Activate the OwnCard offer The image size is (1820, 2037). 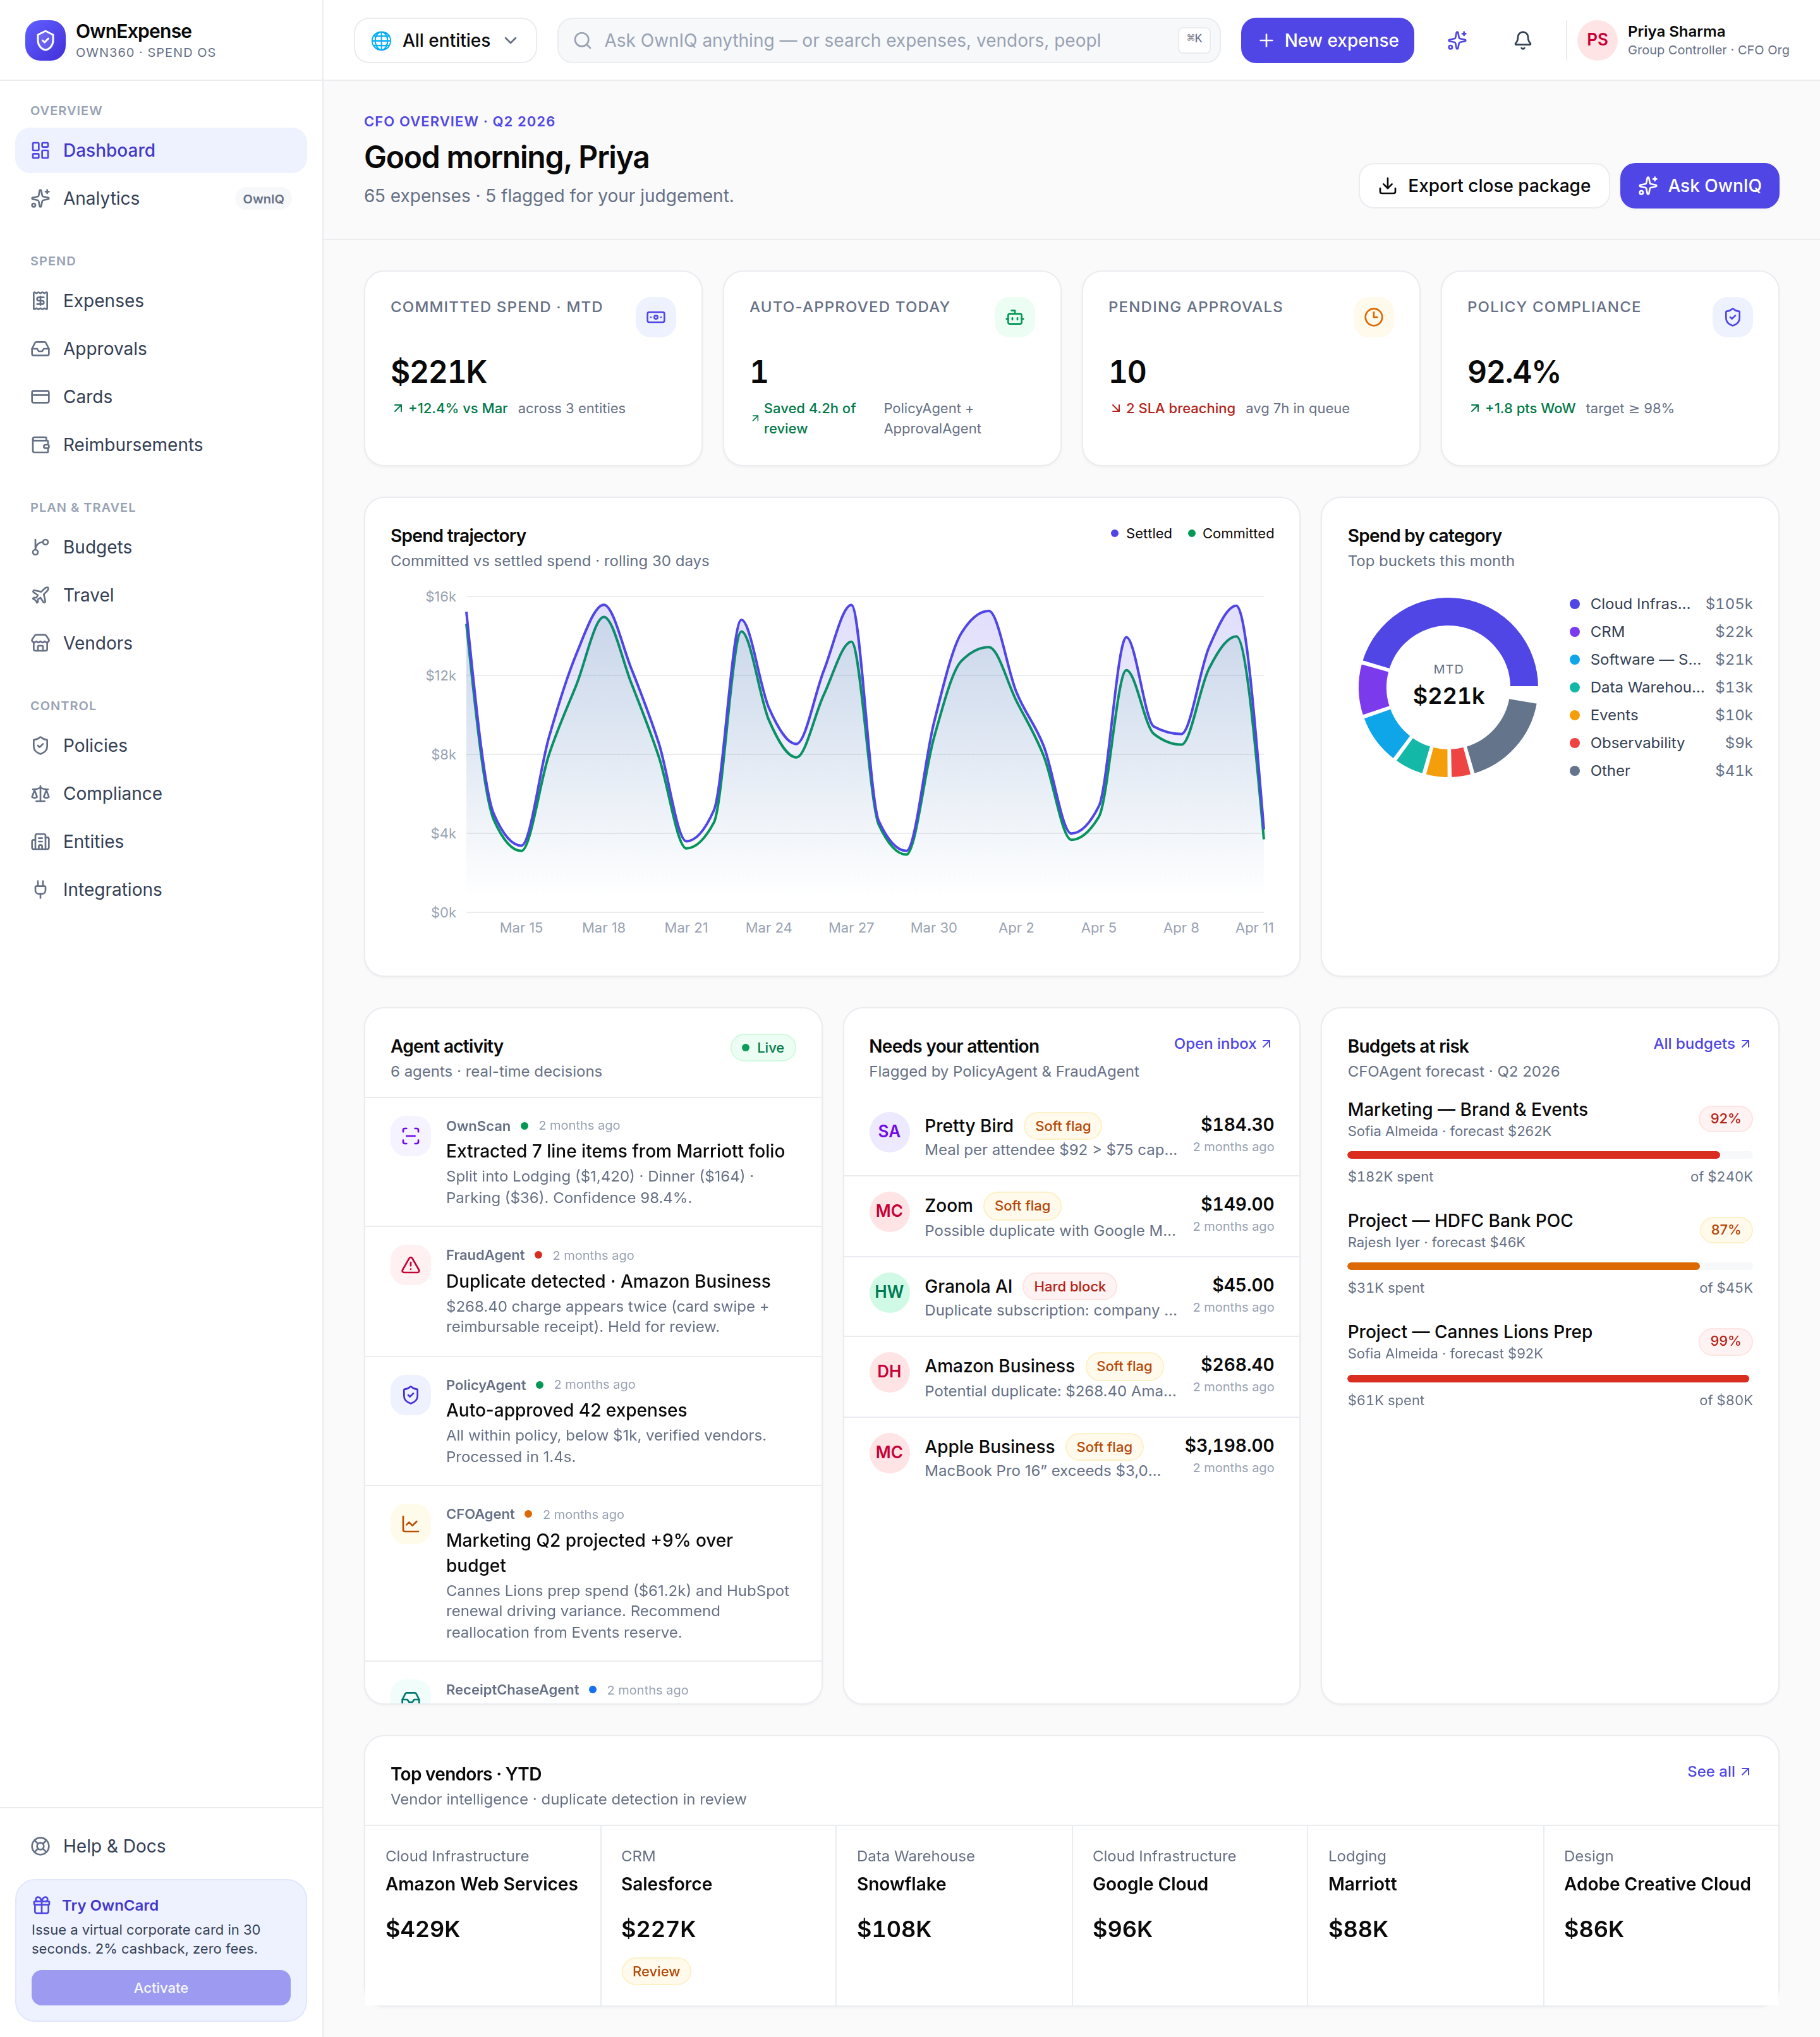coord(161,1987)
